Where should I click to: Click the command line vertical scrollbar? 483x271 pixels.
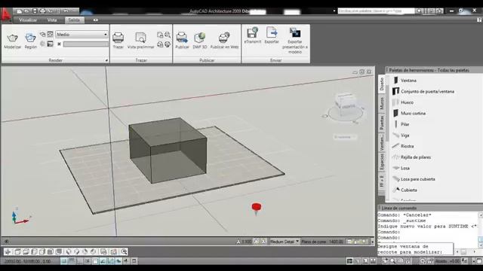pos(481,230)
